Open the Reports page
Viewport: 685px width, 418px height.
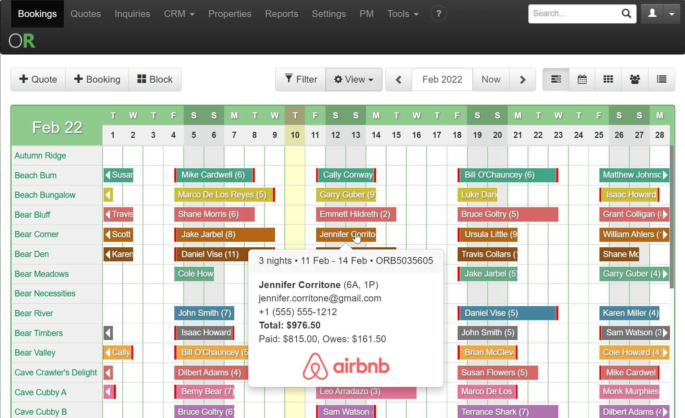(x=282, y=14)
